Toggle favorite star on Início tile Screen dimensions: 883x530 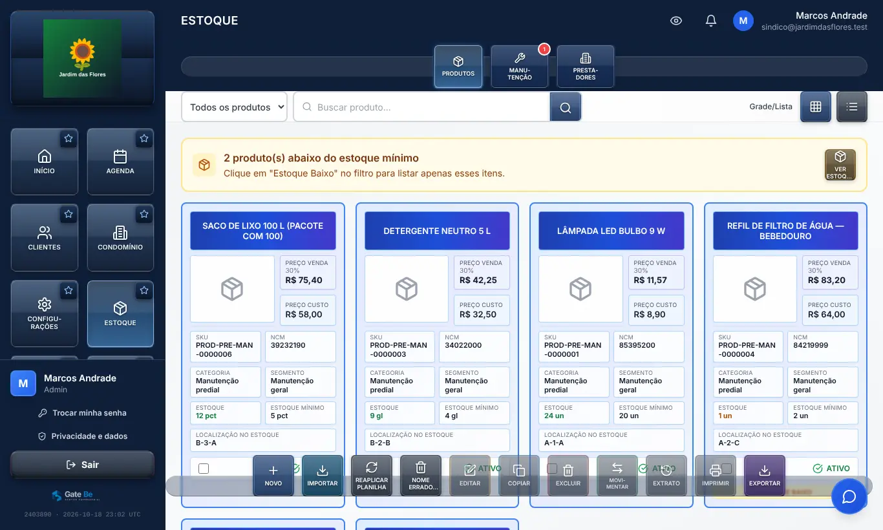[x=68, y=138]
